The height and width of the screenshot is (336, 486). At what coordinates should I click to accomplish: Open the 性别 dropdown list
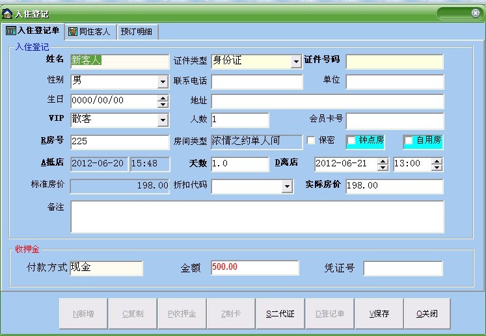tap(163, 83)
